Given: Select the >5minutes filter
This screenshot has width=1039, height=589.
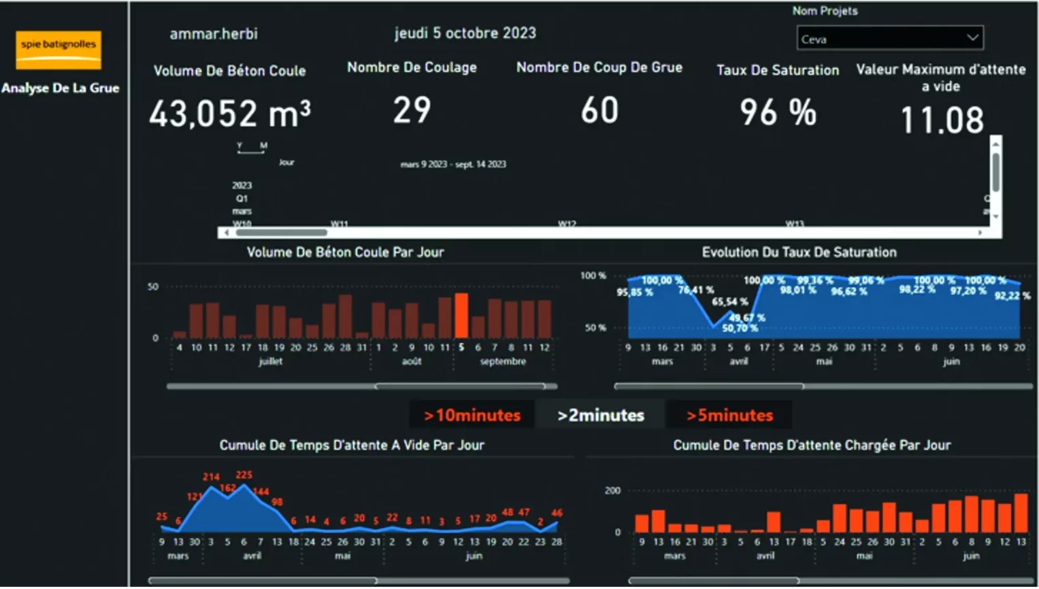Looking at the screenshot, I should pyautogui.click(x=729, y=416).
